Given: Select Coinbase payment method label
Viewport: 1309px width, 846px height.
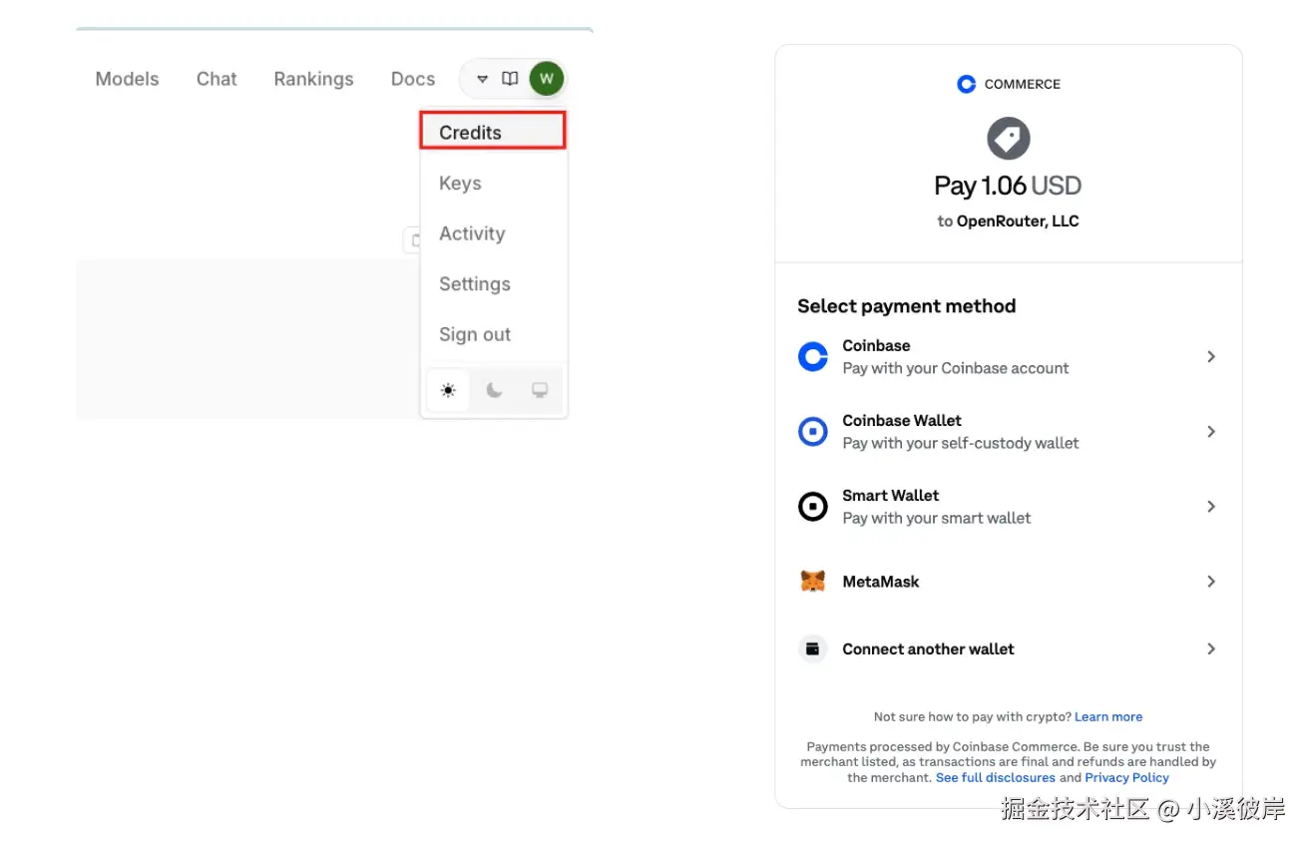Looking at the screenshot, I should coord(876,345).
